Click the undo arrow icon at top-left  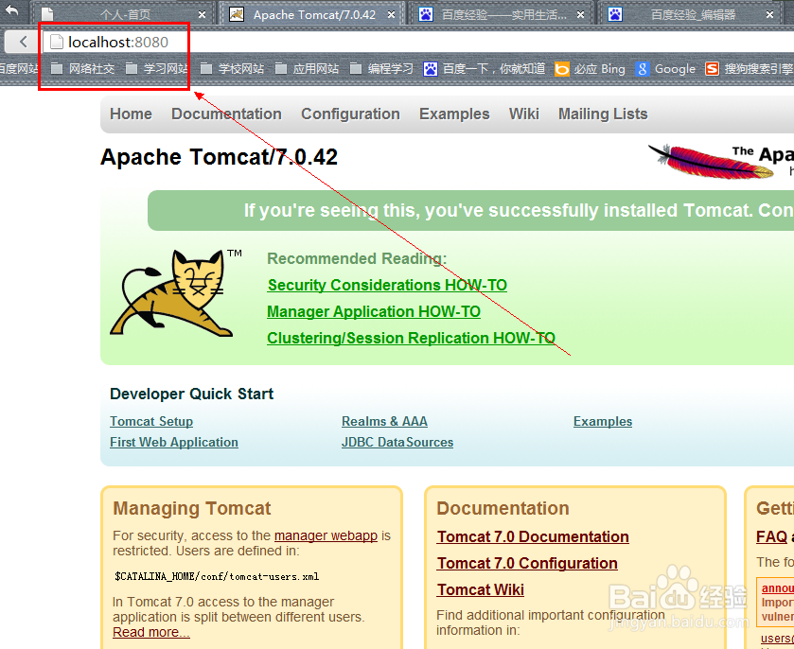coord(11,10)
